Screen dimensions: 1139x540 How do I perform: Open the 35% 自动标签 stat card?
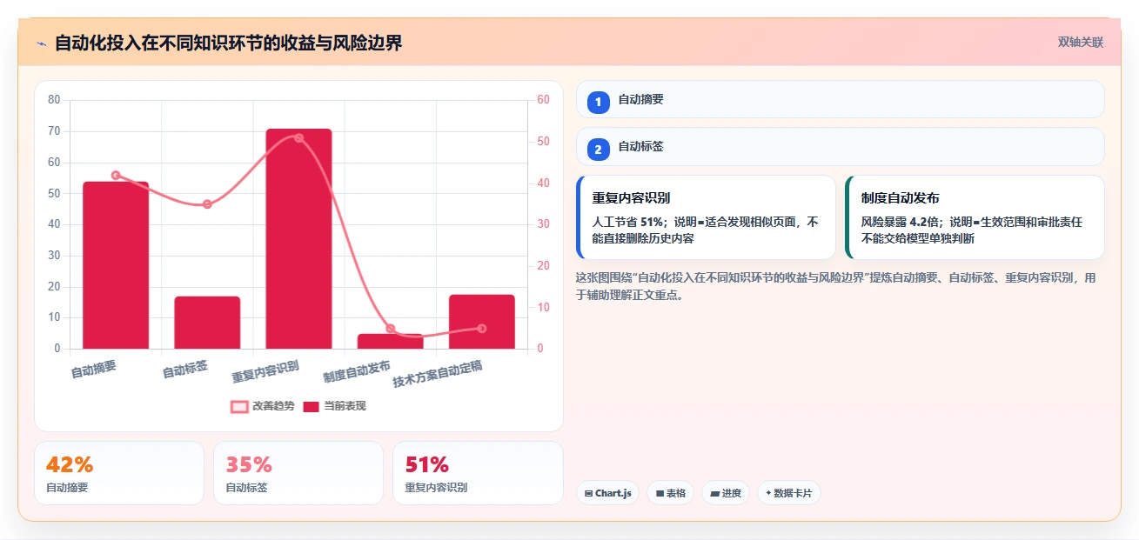(x=298, y=473)
